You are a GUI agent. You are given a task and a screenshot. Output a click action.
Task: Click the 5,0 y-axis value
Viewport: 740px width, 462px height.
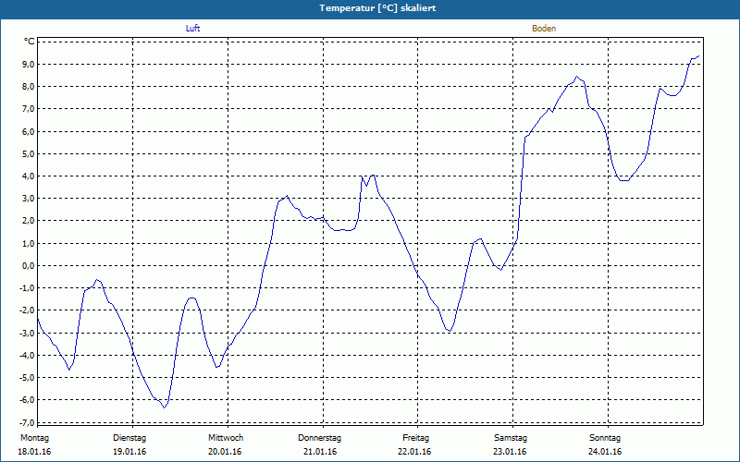coord(28,153)
